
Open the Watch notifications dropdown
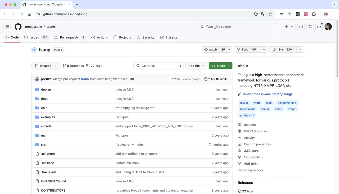pyautogui.click(x=217, y=49)
